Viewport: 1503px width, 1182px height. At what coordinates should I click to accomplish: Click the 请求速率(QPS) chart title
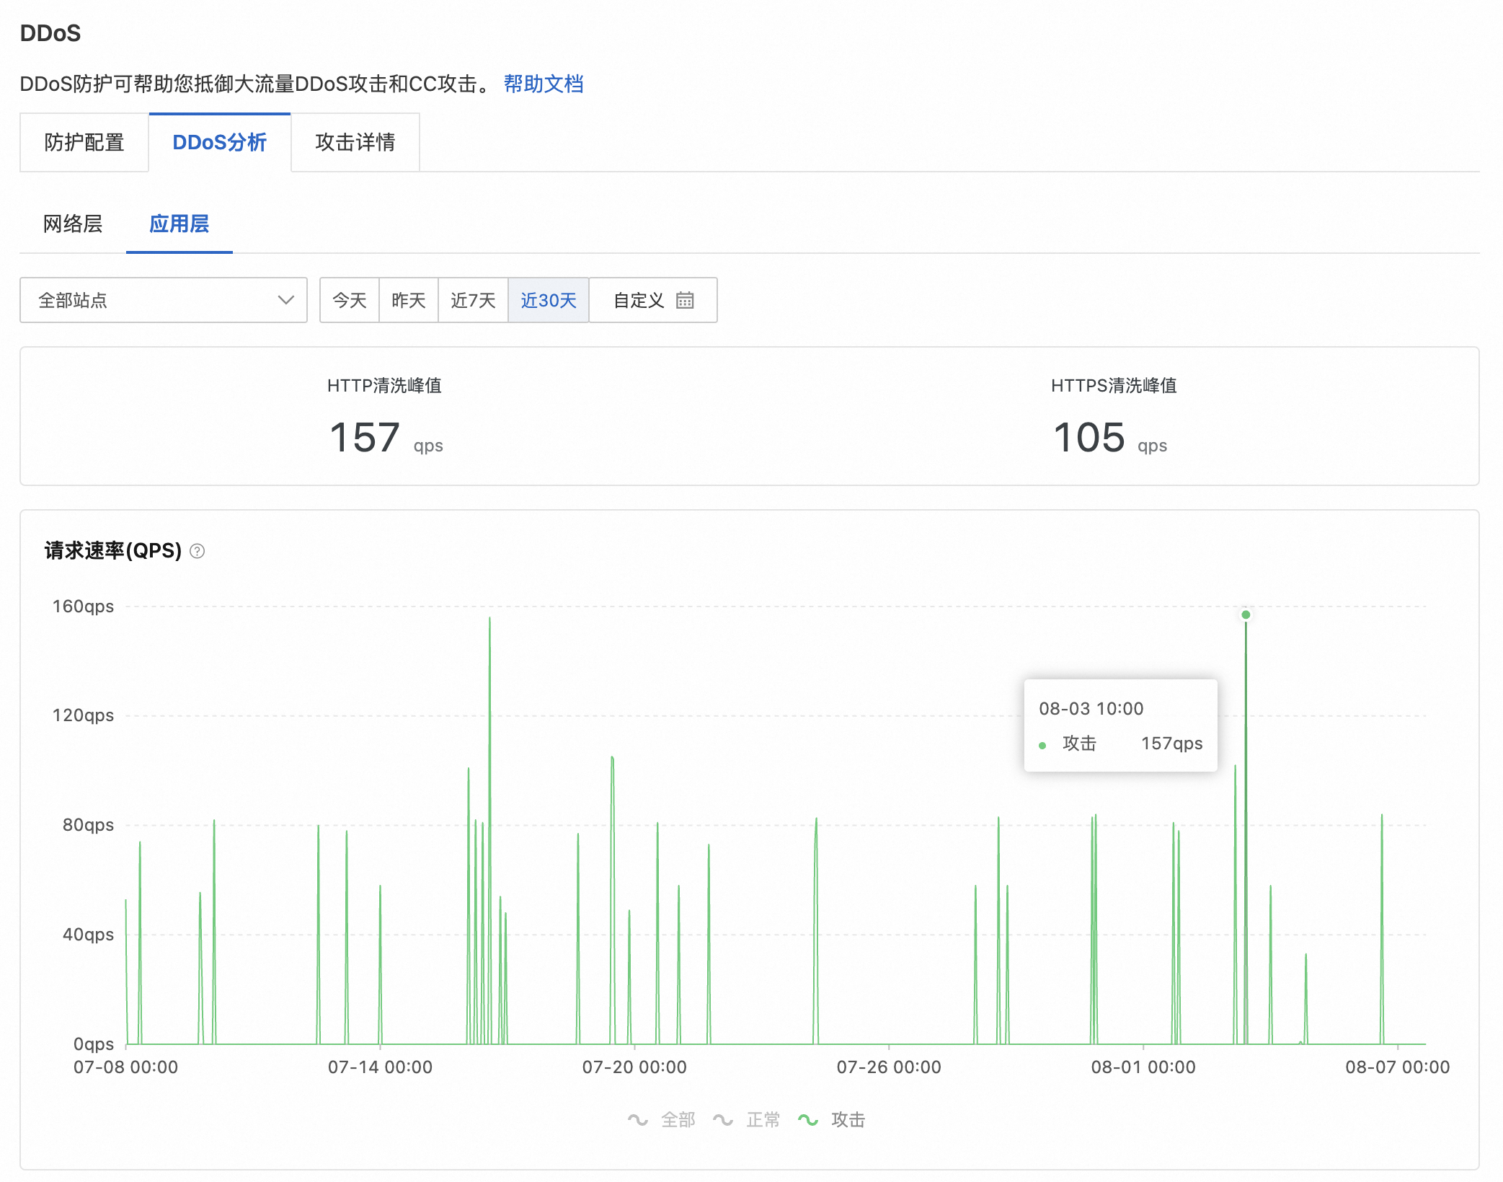(x=113, y=551)
